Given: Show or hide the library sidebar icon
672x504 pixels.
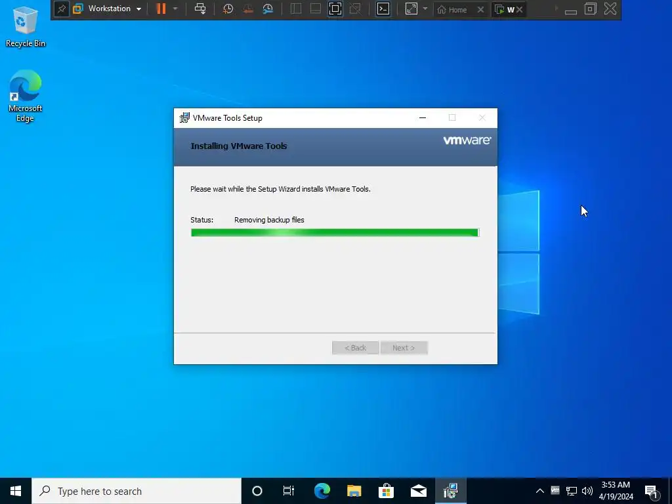Looking at the screenshot, I should pyautogui.click(x=296, y=9).
